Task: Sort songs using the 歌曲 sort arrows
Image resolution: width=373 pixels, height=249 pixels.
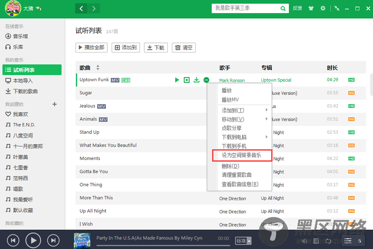Action: [x=98, y=67]
